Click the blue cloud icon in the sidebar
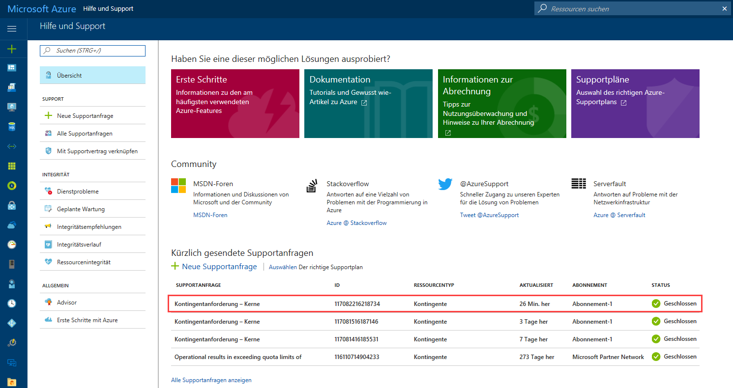The width and height of the screenshot is (733, 388). pyautogui.click(x=12, y=225)
